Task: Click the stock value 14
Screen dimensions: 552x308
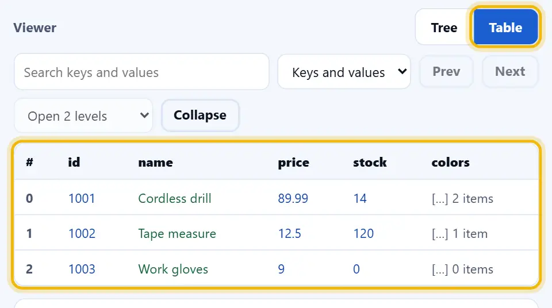Action: tap(360, 198)
